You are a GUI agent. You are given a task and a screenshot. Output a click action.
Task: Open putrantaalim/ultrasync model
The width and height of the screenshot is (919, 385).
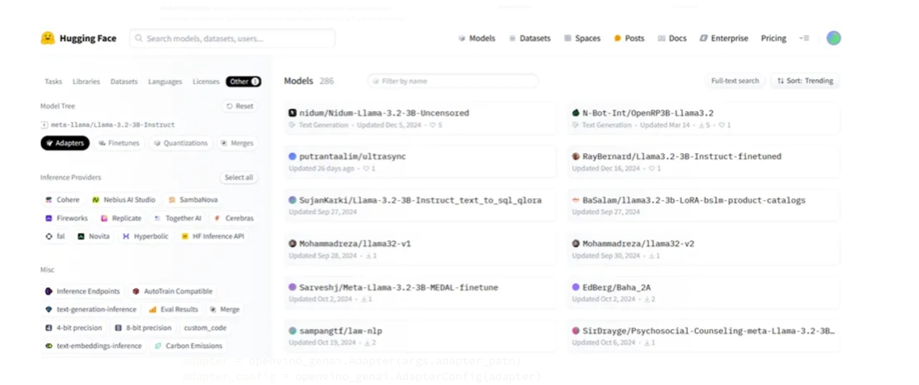click(x=420, y=162)
